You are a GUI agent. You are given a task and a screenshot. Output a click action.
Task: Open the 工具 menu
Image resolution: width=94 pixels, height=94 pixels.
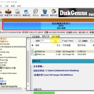[x=7, y=6]
